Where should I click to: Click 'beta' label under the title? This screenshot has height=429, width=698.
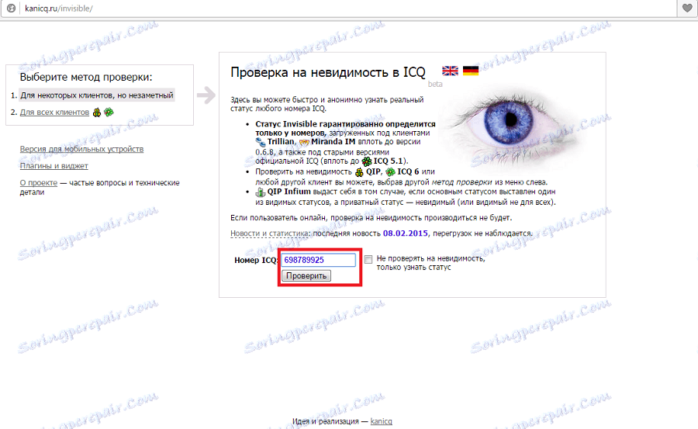tap(435, 85)
